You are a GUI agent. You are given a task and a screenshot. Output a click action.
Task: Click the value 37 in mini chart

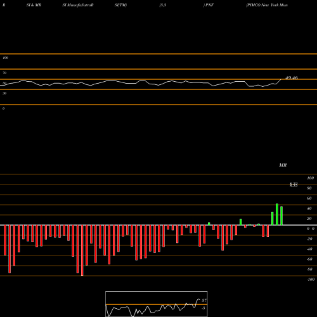point(204,301)
